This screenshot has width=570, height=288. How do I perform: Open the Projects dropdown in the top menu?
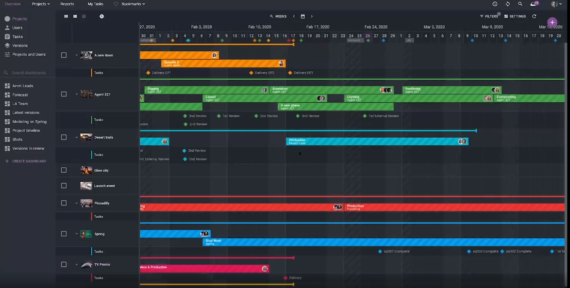41,4
